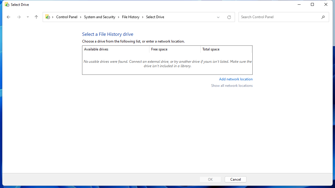This screenshot has height=188, width=335.
Task: Sort by Available drives column header
Action: pyautogui.click(x=116, y=49)
